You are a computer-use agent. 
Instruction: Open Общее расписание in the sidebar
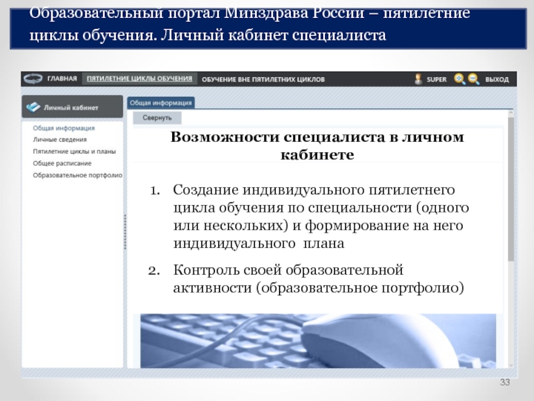click(x=62, y=163)
